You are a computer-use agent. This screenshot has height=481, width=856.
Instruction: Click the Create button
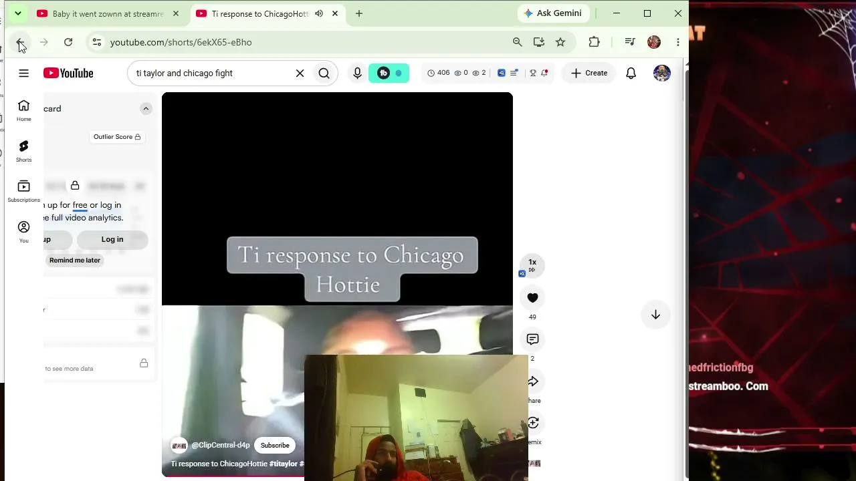click(x=588, y=73)
